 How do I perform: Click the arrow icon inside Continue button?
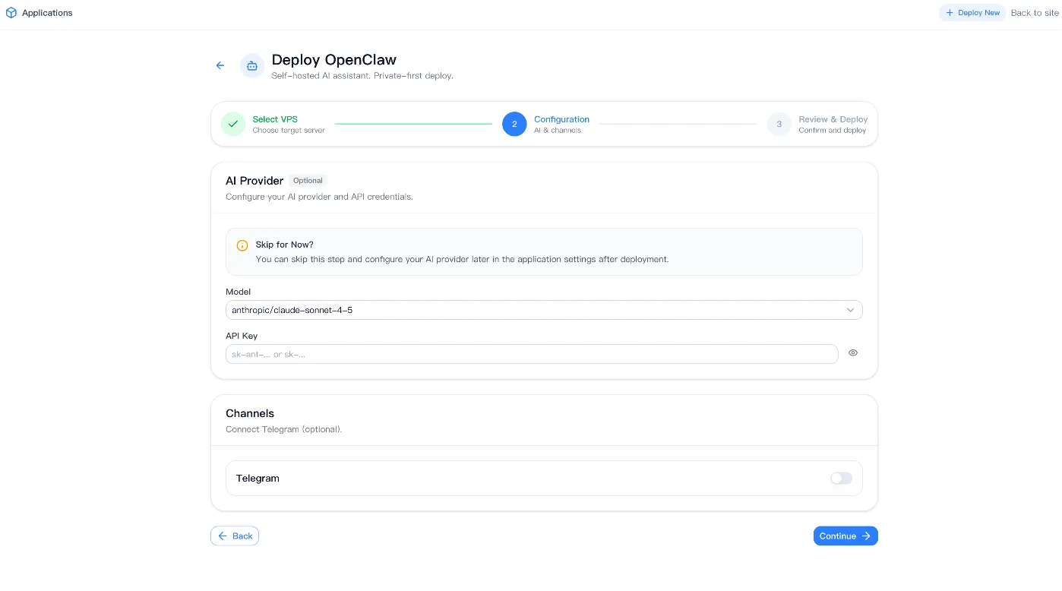(865, 536)
